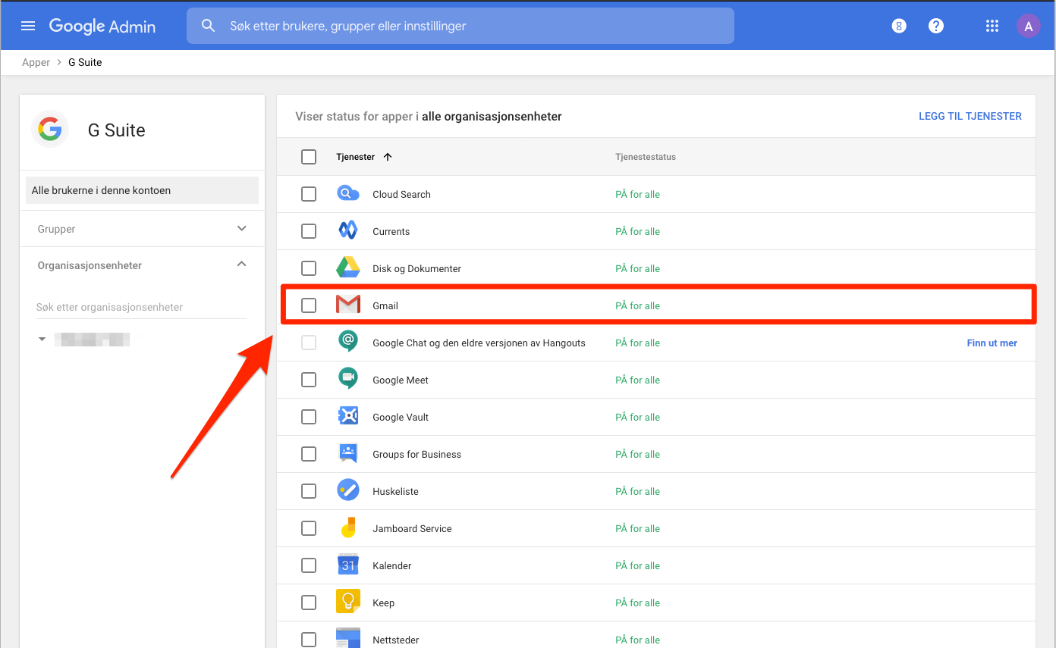
Task: Check the Huskeliste checkbox
Action: (309, 491)
